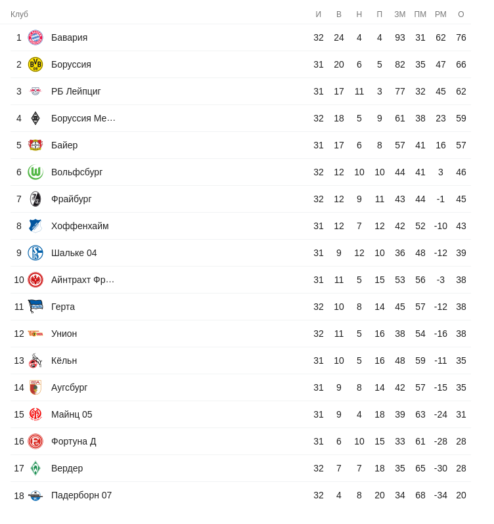494x524 pixels.
Task: Click the Bayern Munich club logo
Action: point(35,37)
